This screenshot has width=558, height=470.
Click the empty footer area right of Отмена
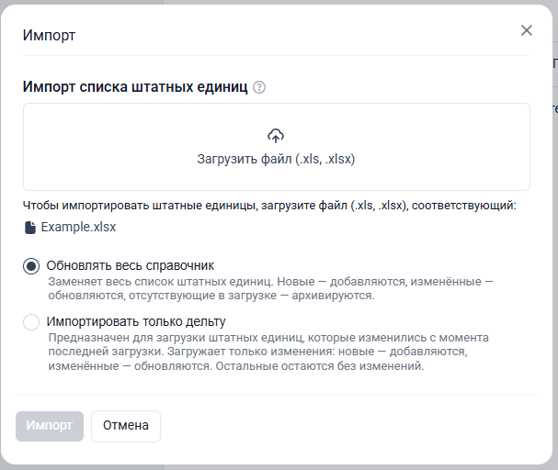click(x=349, y=426)
